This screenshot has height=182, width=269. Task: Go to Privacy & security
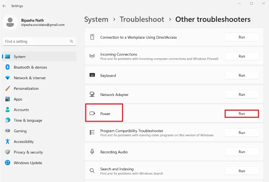39,152
